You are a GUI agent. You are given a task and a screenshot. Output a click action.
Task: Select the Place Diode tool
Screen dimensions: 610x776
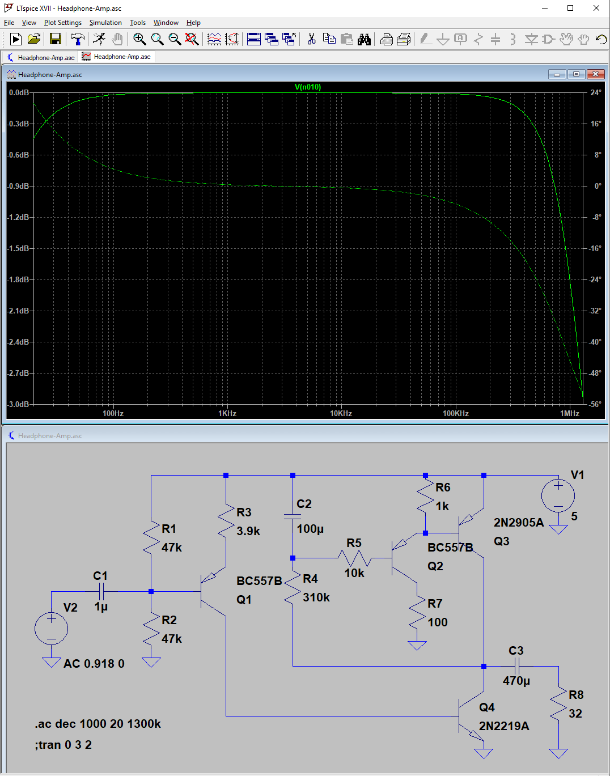click(x=531, y=39)
